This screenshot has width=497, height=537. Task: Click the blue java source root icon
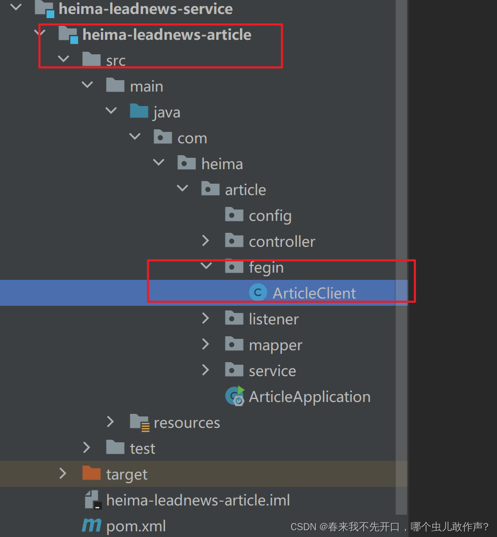pos(139,111)
